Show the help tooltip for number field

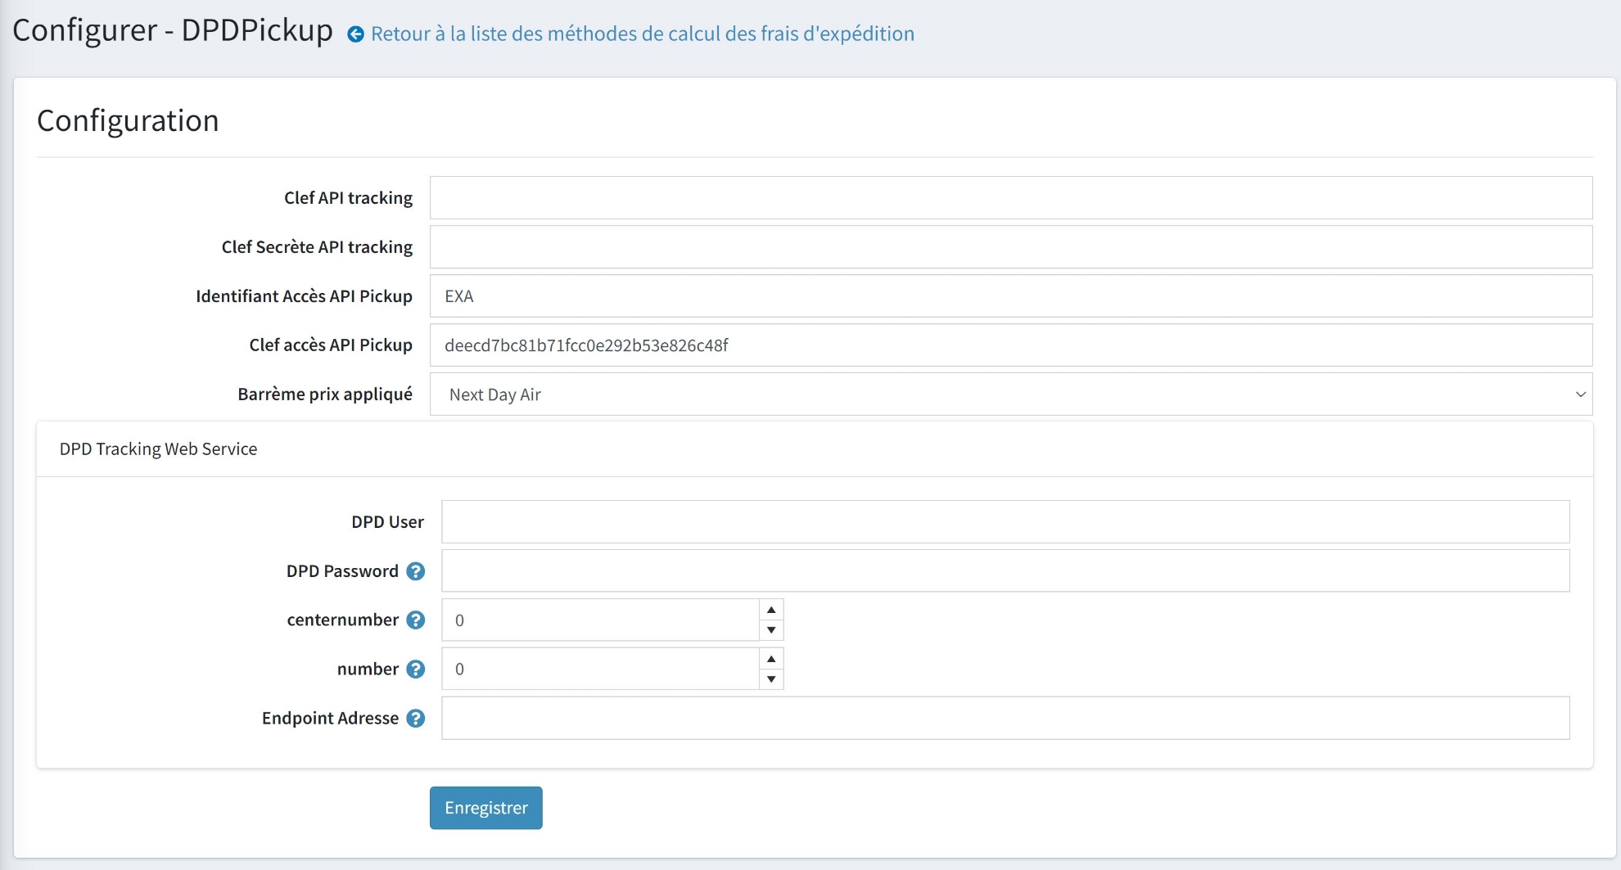416,669
